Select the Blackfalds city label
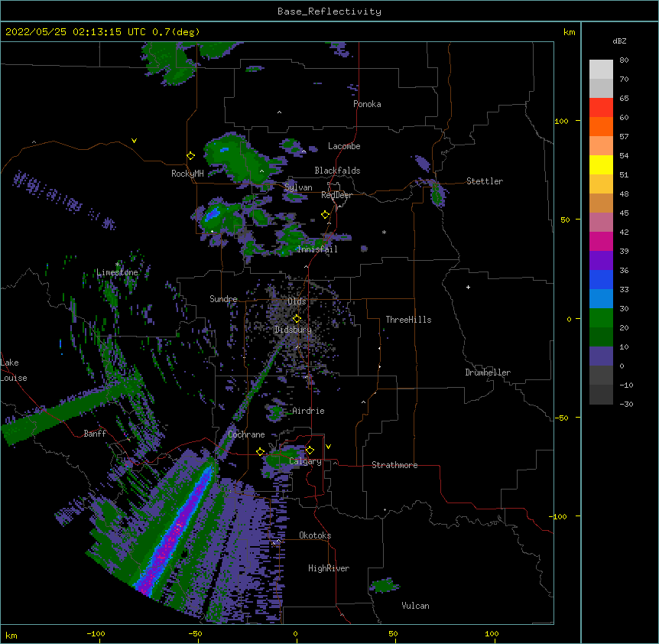 click(x=337, y=171)
